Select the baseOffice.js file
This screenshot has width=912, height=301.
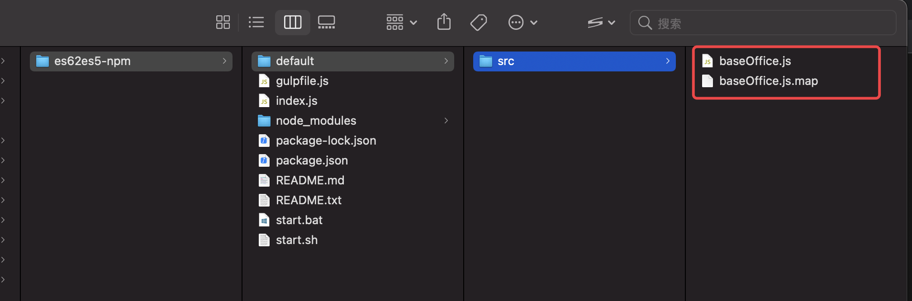coord(755,61)
